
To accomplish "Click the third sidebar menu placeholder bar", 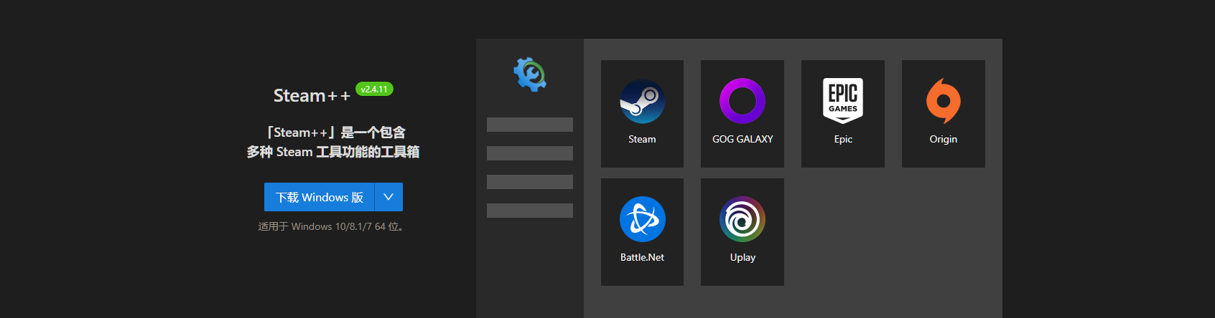I will (530, 182).
